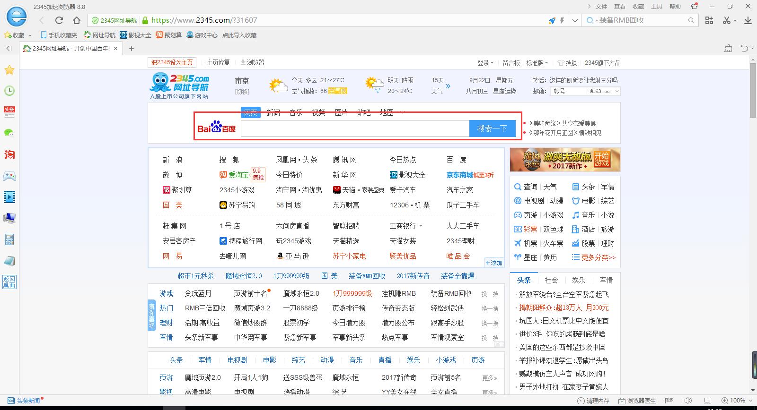757x410 pixels.
Task: Click the browser refresh icon
Action: click(59, 20)
